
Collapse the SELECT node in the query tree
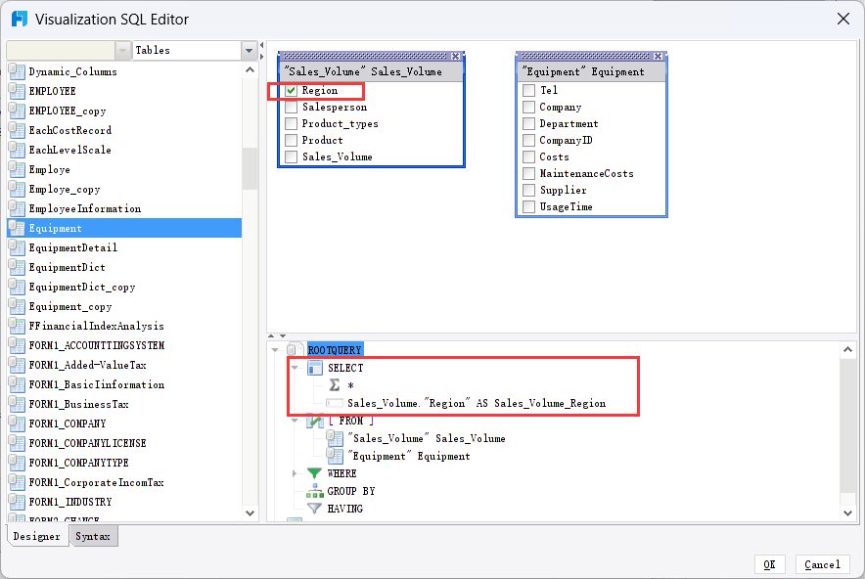[x=296, y=368]
